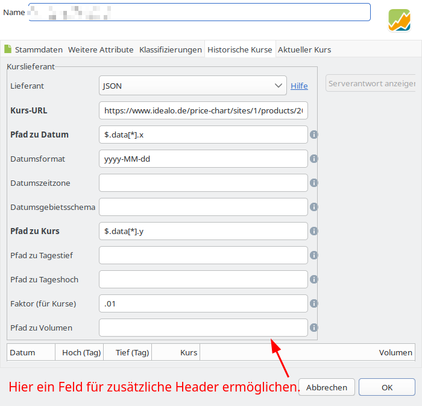Screen dimensions: 422x406
Task: Open the Lieferant JSON dropdown
Action: 192,86
